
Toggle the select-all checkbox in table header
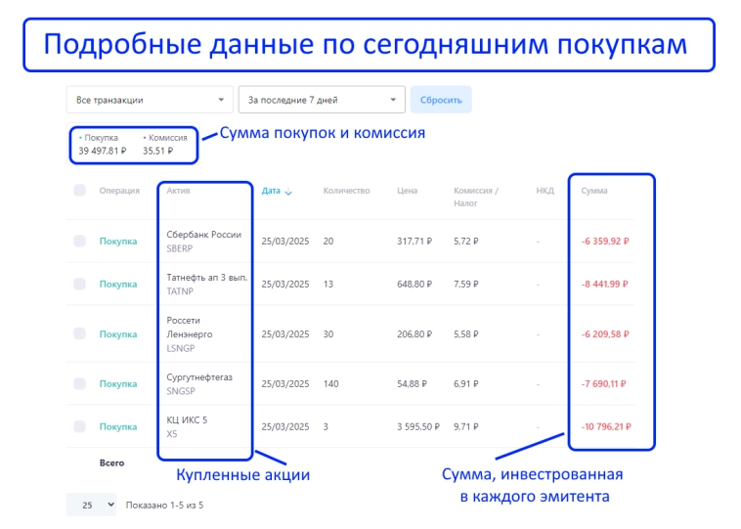point(79,191)
